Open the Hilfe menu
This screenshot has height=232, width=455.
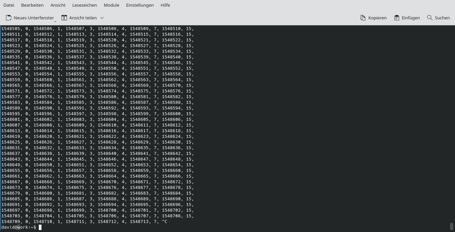point(165,5)
